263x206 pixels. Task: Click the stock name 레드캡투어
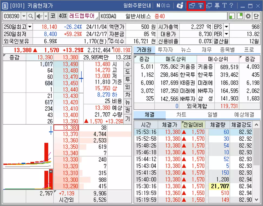tap(82, 16)
